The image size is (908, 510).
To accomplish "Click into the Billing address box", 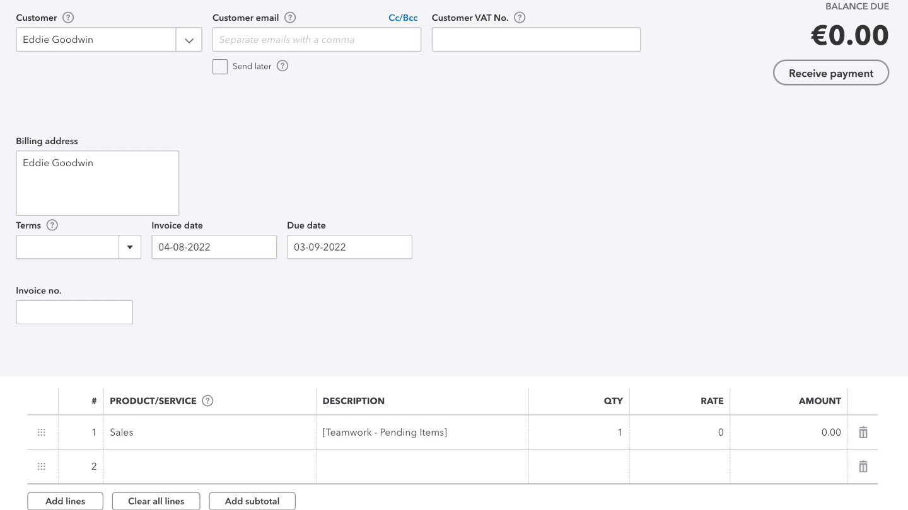I will click(98, 183).
